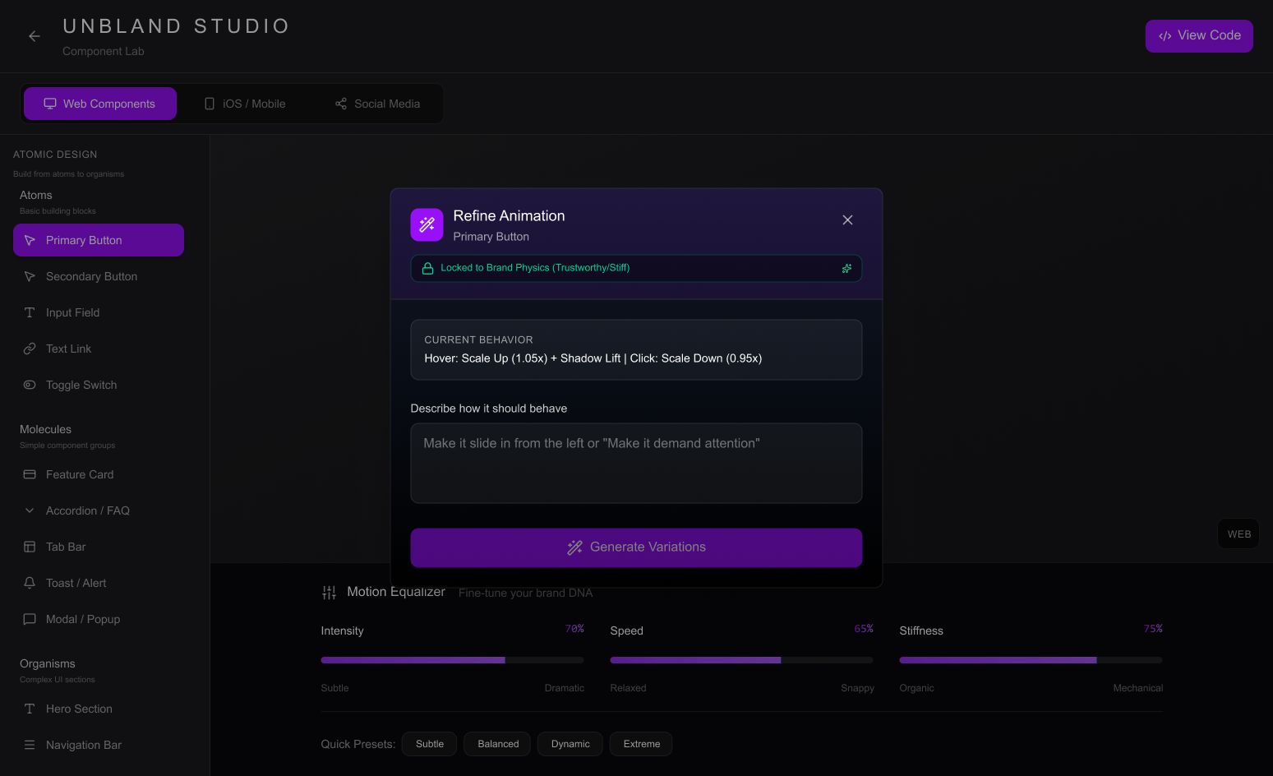This screenshot has height=776, width=1273.
Task: Adjust the Intensity slider
Action: point(452,660)
